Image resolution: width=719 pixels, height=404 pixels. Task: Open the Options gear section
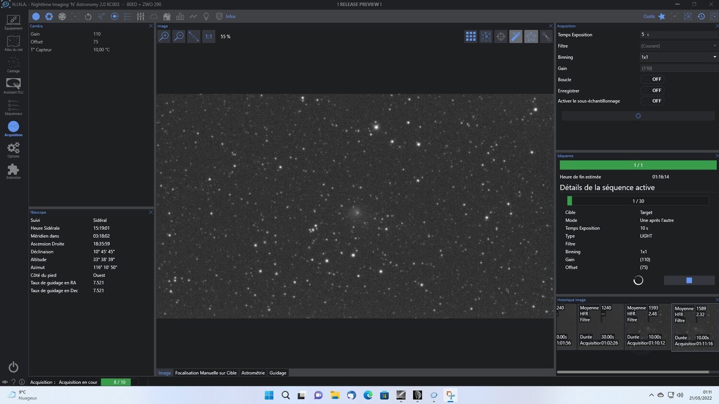coord(13,150)
